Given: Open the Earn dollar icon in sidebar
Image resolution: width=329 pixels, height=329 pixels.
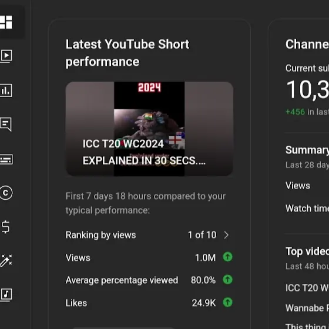Looking at the screenshot, I should tap(5, 227).
